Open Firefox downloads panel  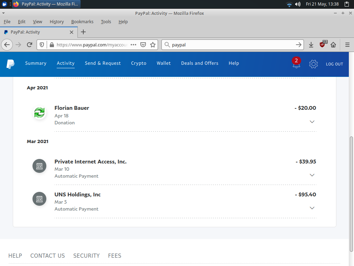(x=311, y=45)
